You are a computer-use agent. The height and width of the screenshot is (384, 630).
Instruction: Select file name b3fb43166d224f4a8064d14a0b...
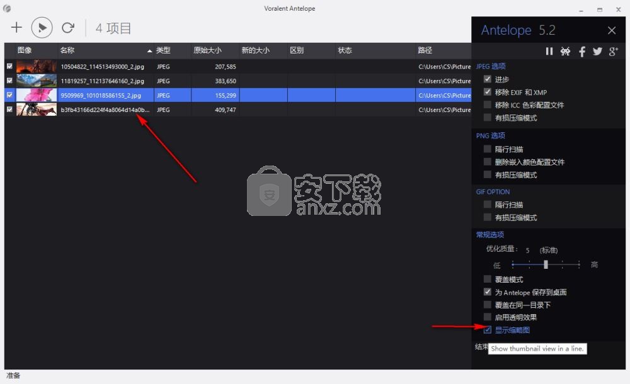[105, 110]
